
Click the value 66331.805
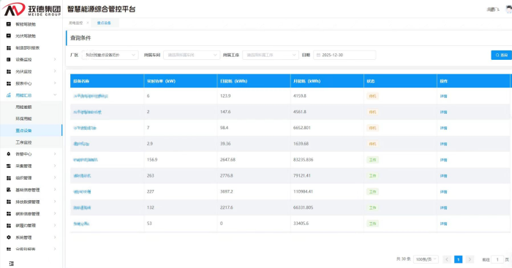[304, 207]
